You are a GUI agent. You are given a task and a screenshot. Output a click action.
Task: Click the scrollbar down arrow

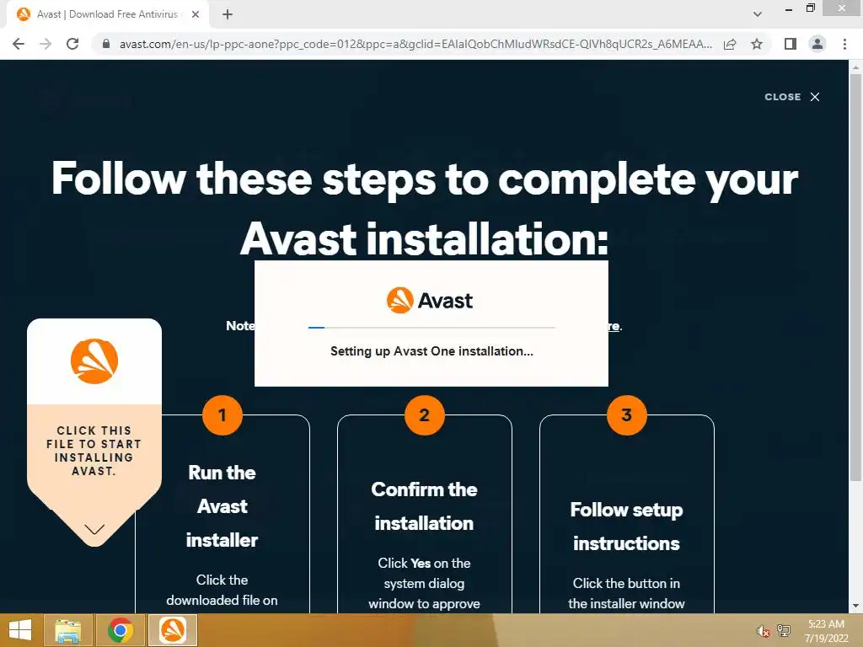[x=855, y=606]
